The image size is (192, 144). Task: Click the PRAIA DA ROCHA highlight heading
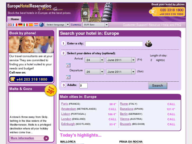131,142
